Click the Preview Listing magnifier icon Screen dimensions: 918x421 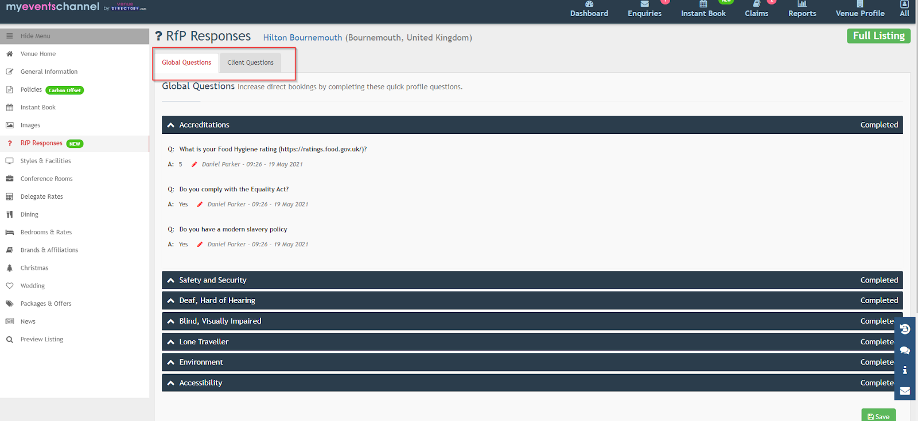10,339
